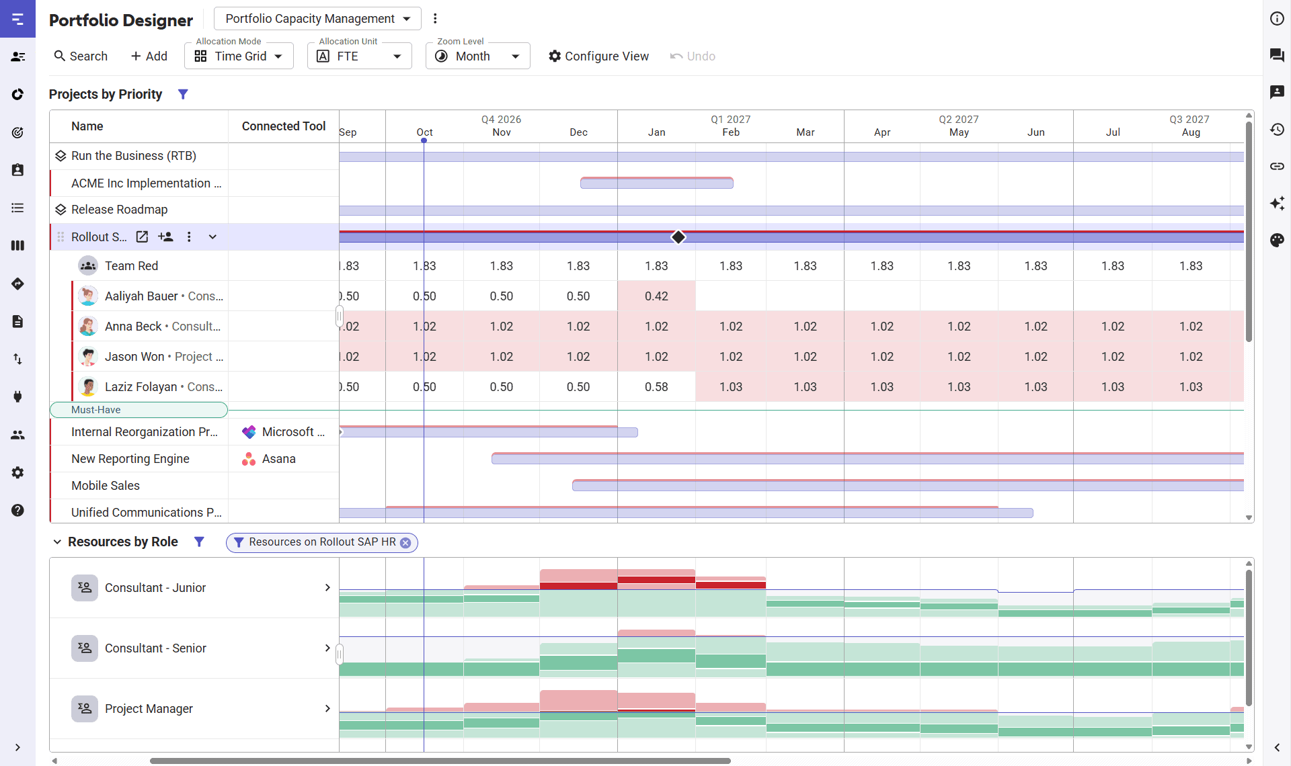Open more options for Rollout SAP HR row
This screenshot has height=766, width=1291.
pyautogui.click(x=189, y=237)
